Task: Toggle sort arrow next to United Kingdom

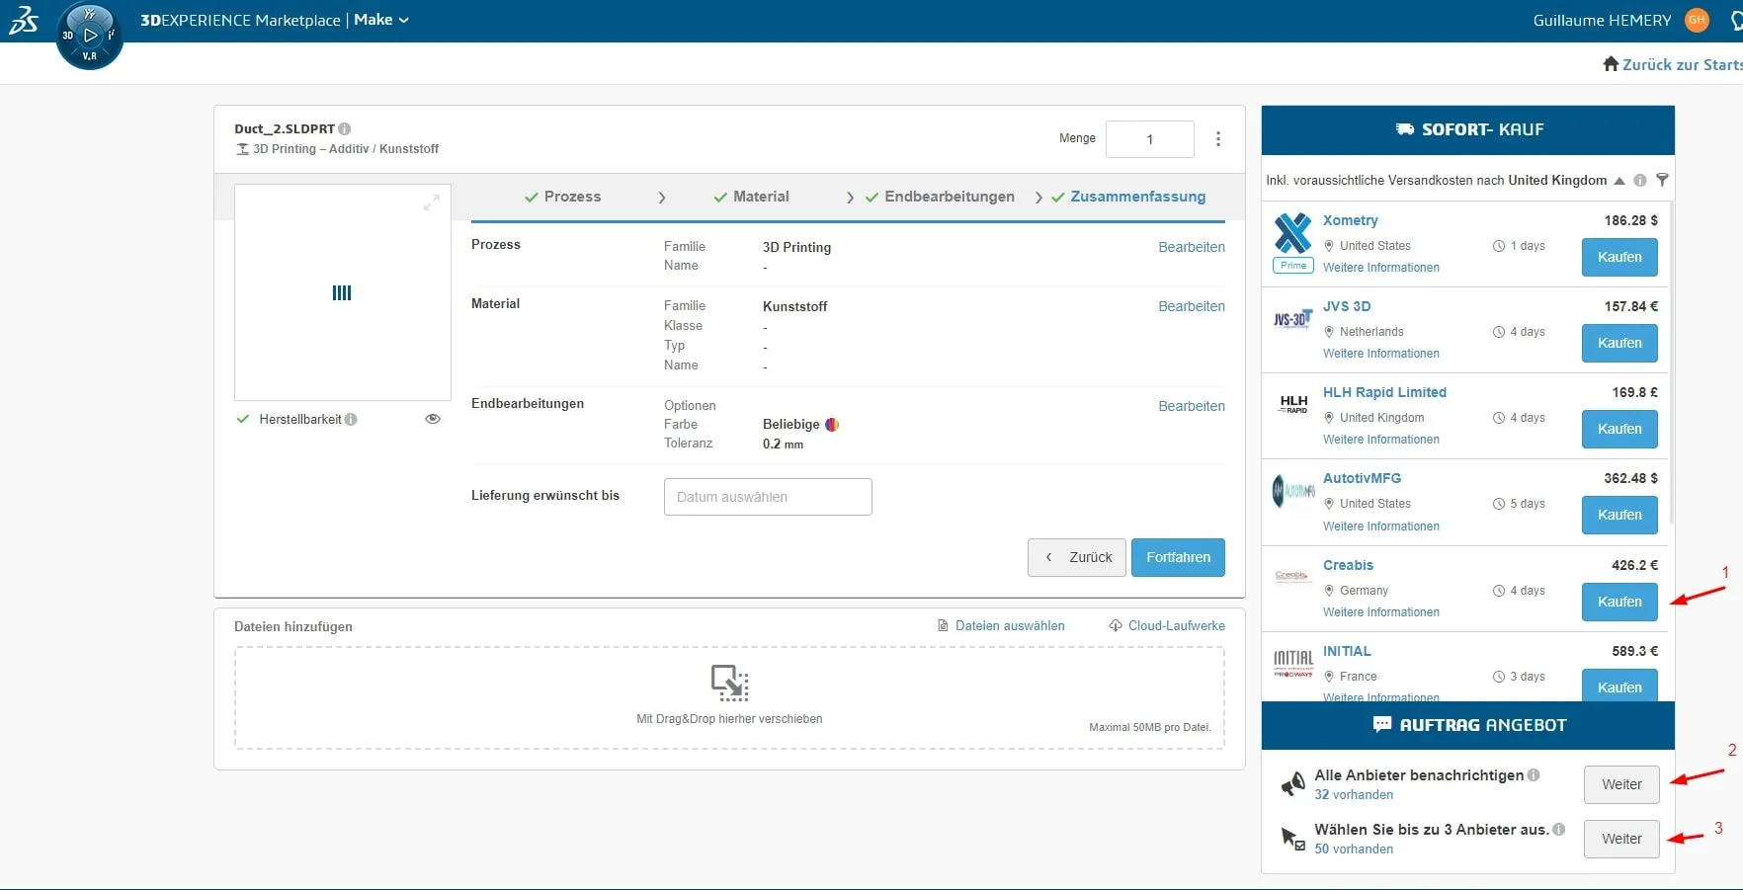Action: [x=1618, y=181]
